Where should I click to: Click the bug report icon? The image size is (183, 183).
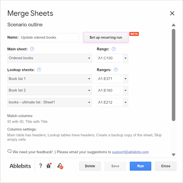click(x=49, y=166)
